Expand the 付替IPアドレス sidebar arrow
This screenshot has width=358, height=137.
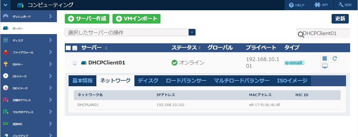[x=50, y=100]
